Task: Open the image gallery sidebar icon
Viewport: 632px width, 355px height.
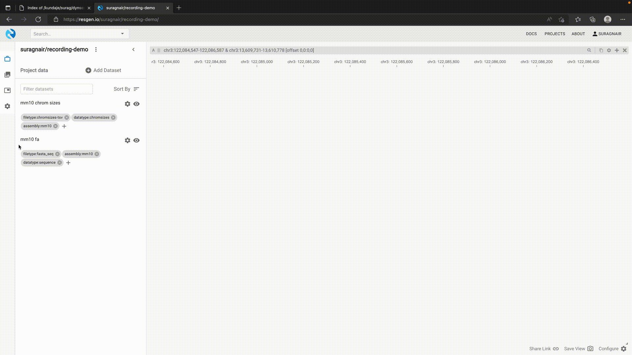Action: point(8,75)
